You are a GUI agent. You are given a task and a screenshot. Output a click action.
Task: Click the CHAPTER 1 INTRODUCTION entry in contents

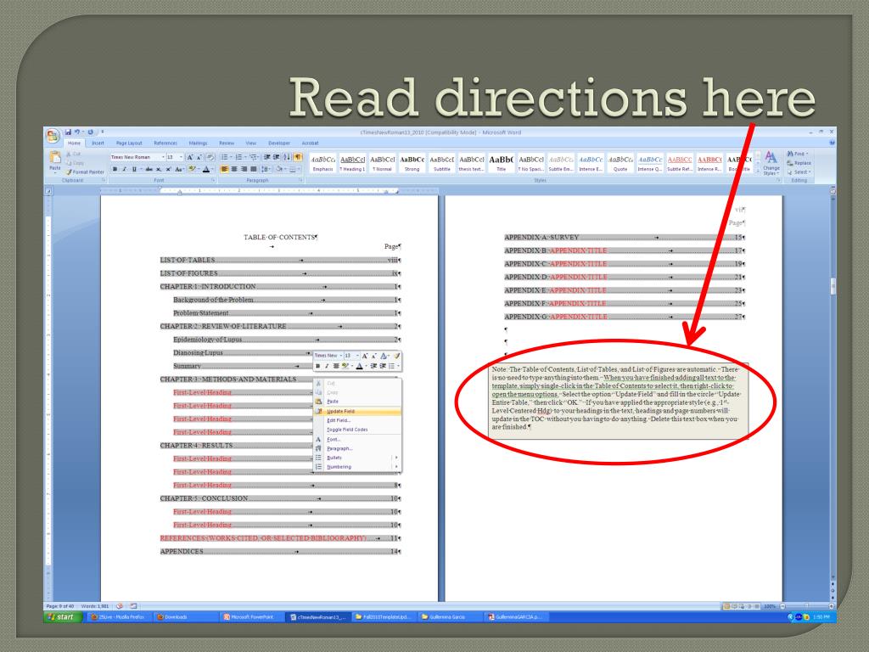[x=280, y=287]
